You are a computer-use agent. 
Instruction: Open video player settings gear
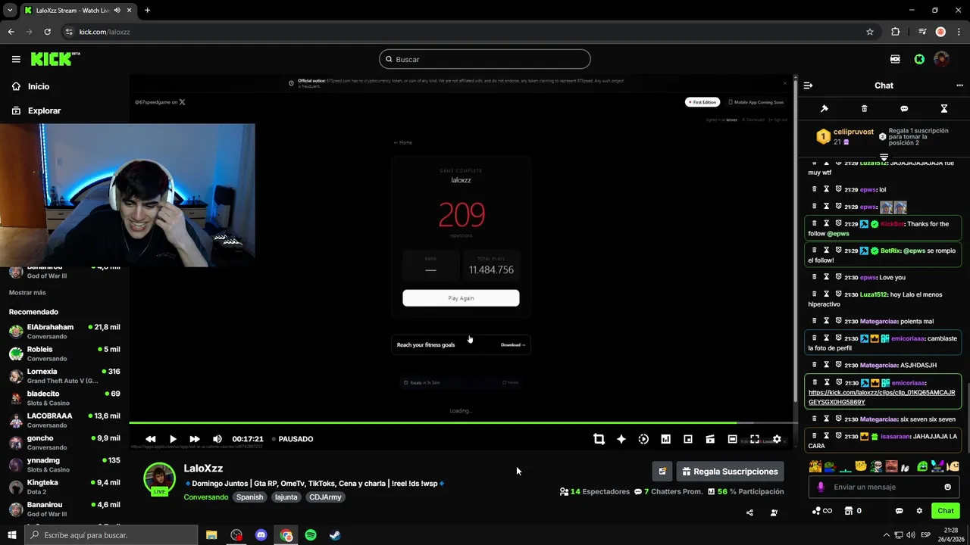point(777,439)
